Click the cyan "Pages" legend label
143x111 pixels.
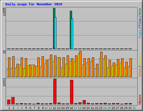[140, 34]
